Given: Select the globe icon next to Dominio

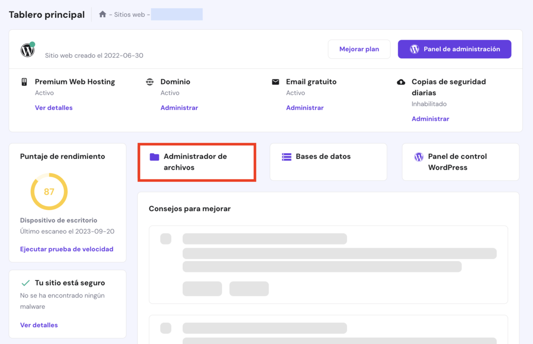Looking at the screenshot, I should 148,82.
